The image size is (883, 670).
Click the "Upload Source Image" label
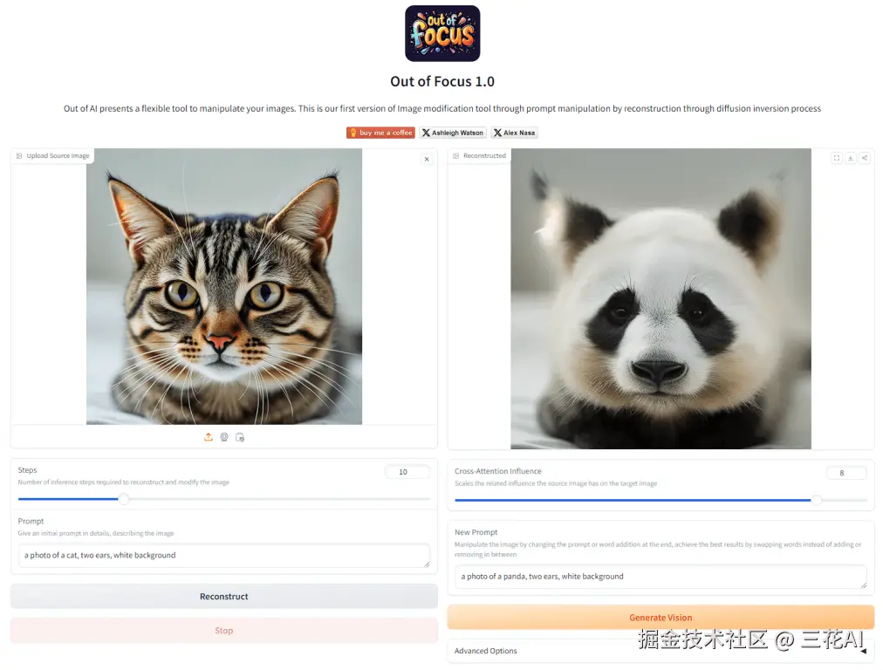(58, 156)
